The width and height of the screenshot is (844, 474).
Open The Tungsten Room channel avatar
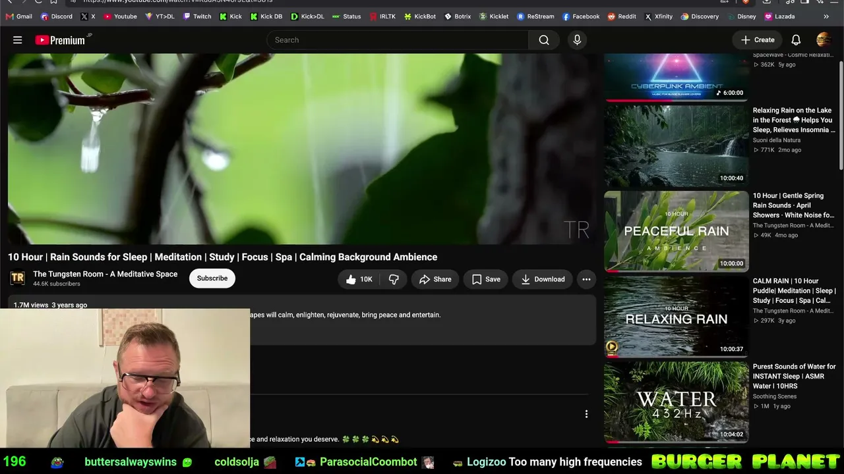tap(18, 278)
